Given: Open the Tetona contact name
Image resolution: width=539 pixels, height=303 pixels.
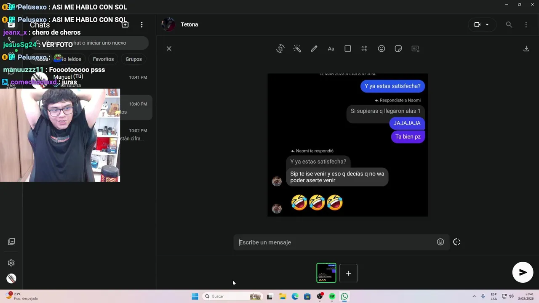Looking at the screenshot, I should click(189, 24).
